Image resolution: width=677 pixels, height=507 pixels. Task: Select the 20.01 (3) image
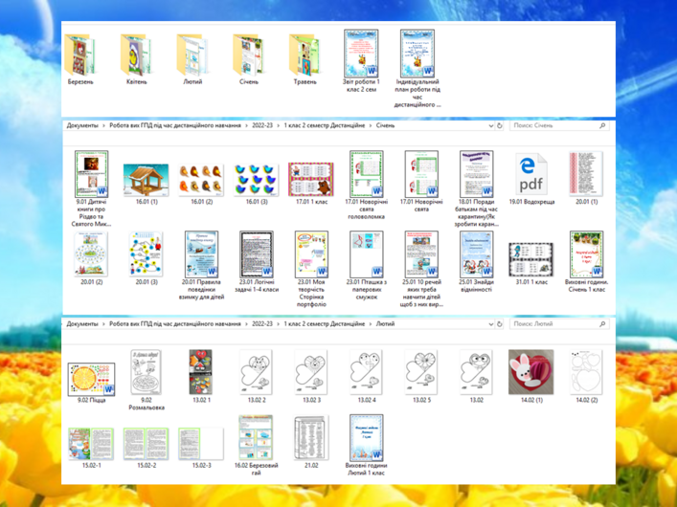[146, 254]
